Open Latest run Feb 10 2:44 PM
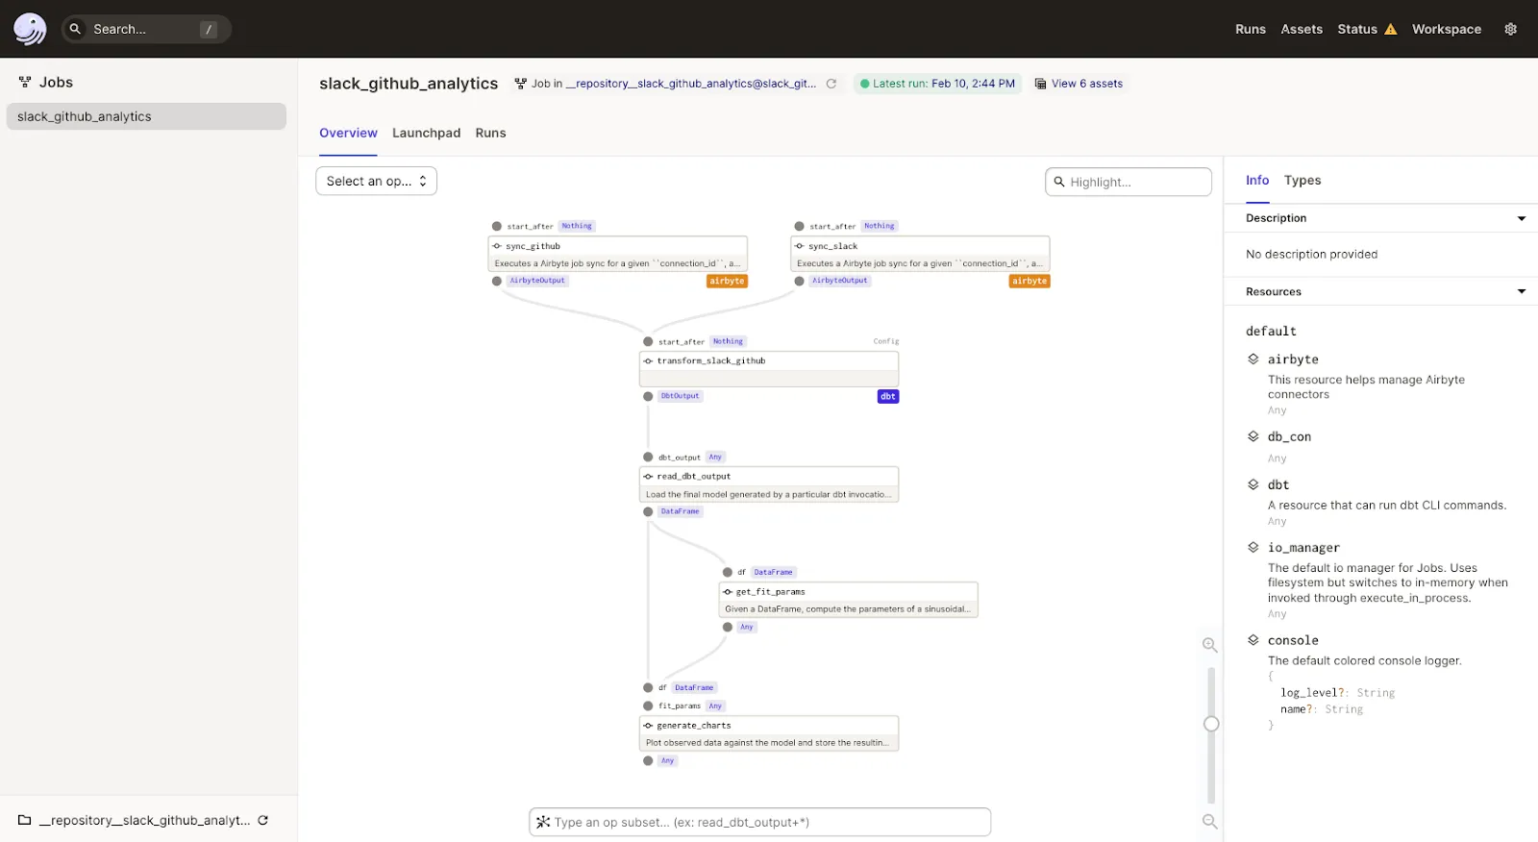Viewport: 1538px width, 842px height. (x=936, y=84)
